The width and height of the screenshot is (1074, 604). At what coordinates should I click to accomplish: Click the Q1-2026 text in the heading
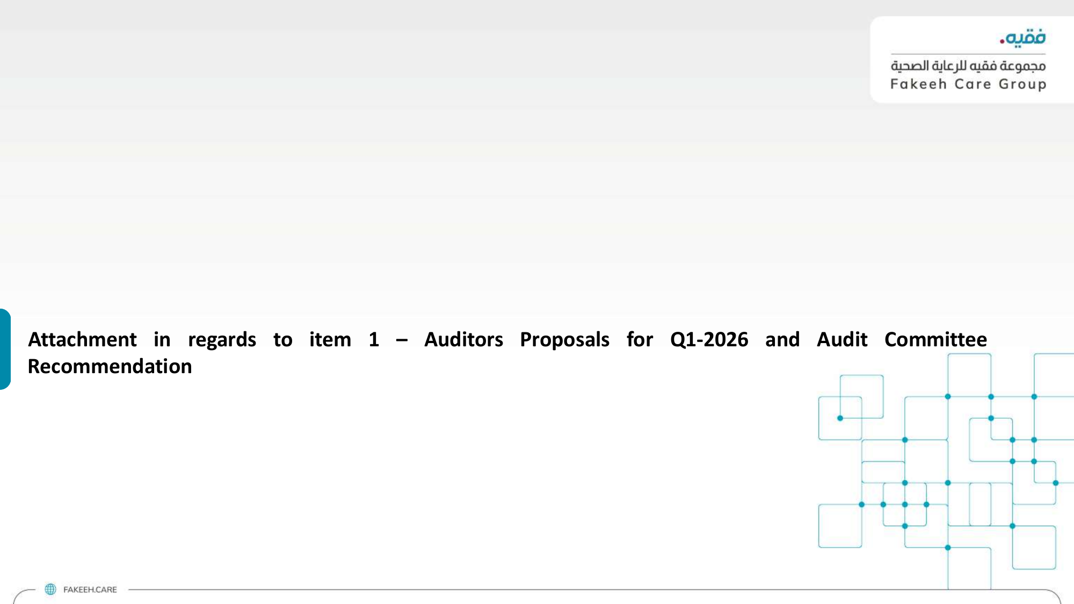coord(709,340)
